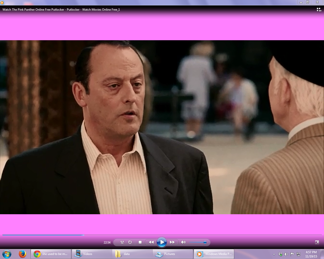Screen dimensions: 324x259
Task: Stop the video playback
Action: [140, 242]
